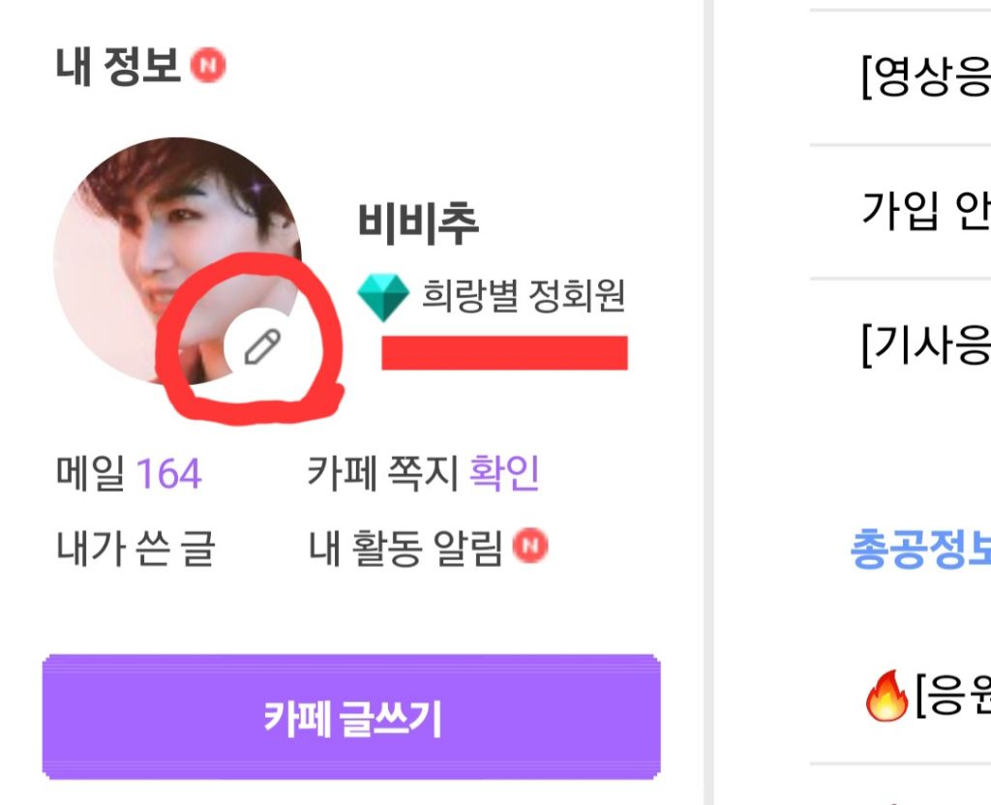Image resolution: width=991 pixels, height=805 pixels.
Task: Open 내 활동 알림
Action: pos(405,549)
